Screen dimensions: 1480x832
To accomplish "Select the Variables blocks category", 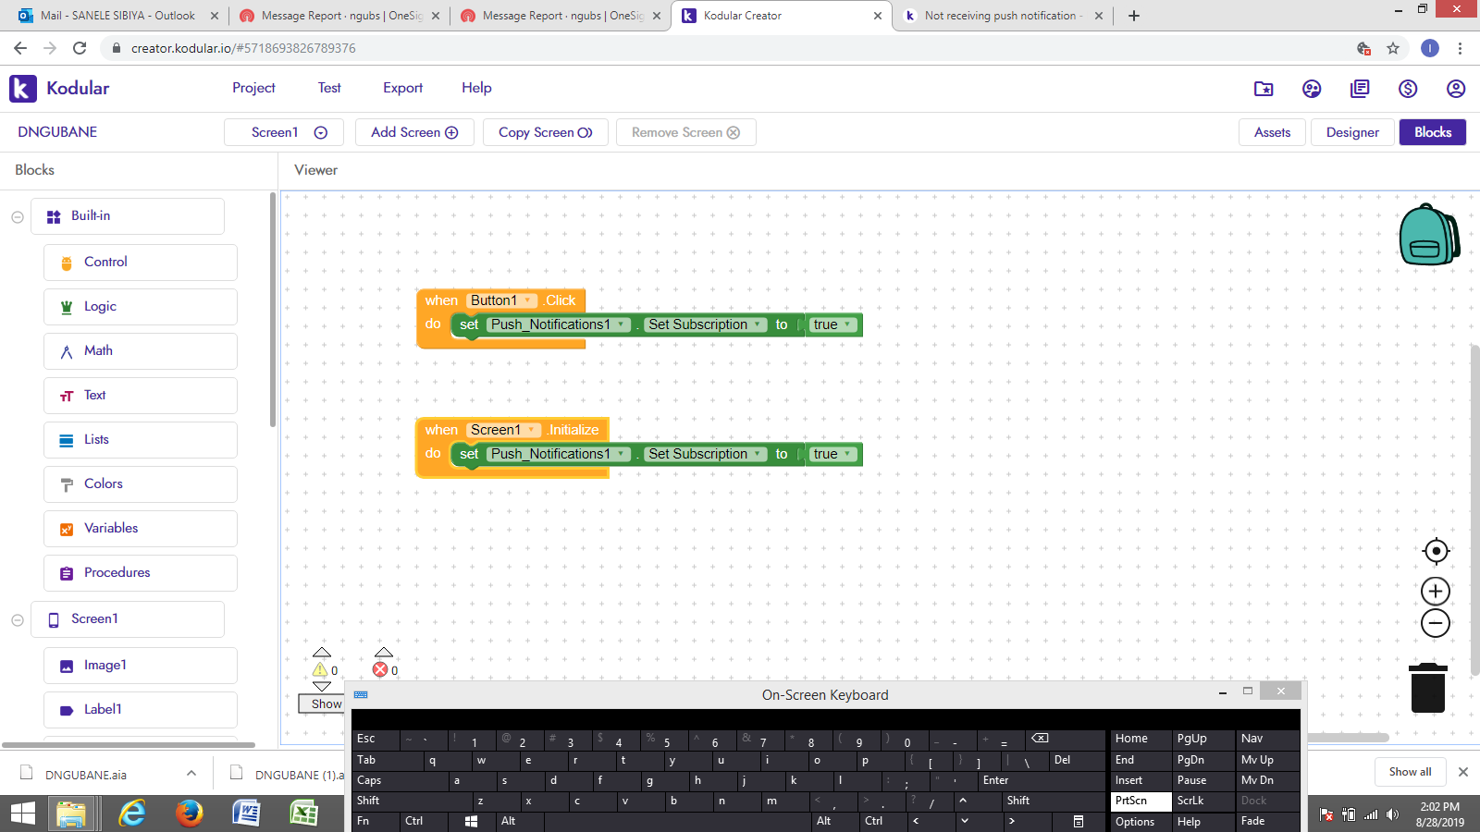I will [x=141, y=529].
